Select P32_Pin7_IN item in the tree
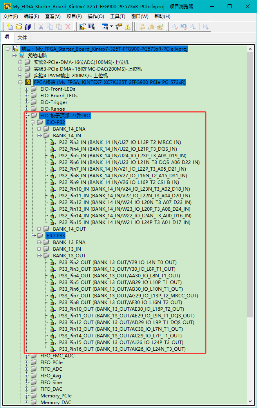 point(122,169)
